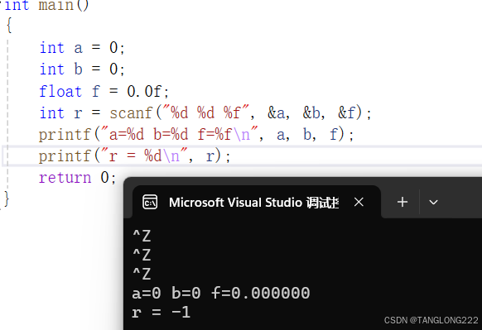Click the 'int b = 0;' declaration line
Screen dimensions: 482x330
tap(82, 69)
